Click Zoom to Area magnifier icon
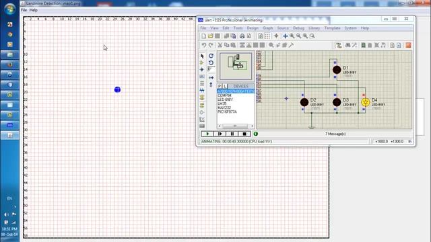 click(x=312, y=36)
